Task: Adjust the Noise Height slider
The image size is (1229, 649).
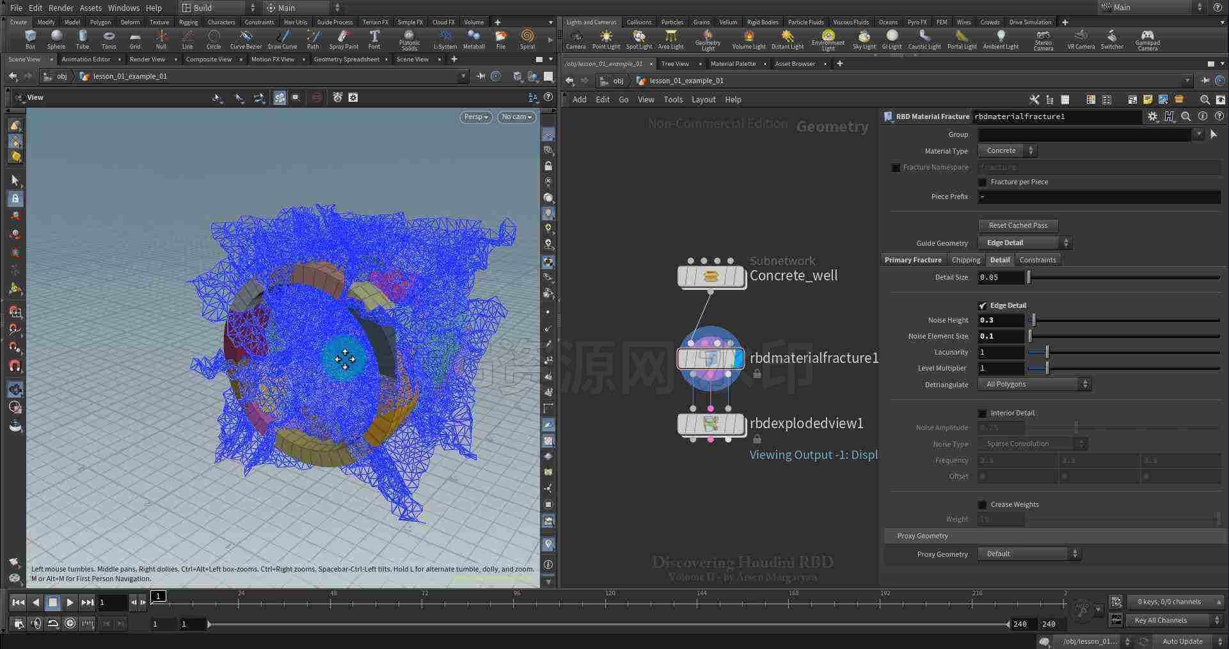Action: point(1123,320)
